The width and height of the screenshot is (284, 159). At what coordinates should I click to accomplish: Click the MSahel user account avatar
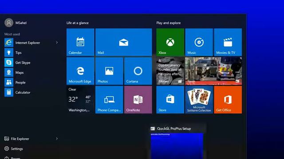pos(9,23)
